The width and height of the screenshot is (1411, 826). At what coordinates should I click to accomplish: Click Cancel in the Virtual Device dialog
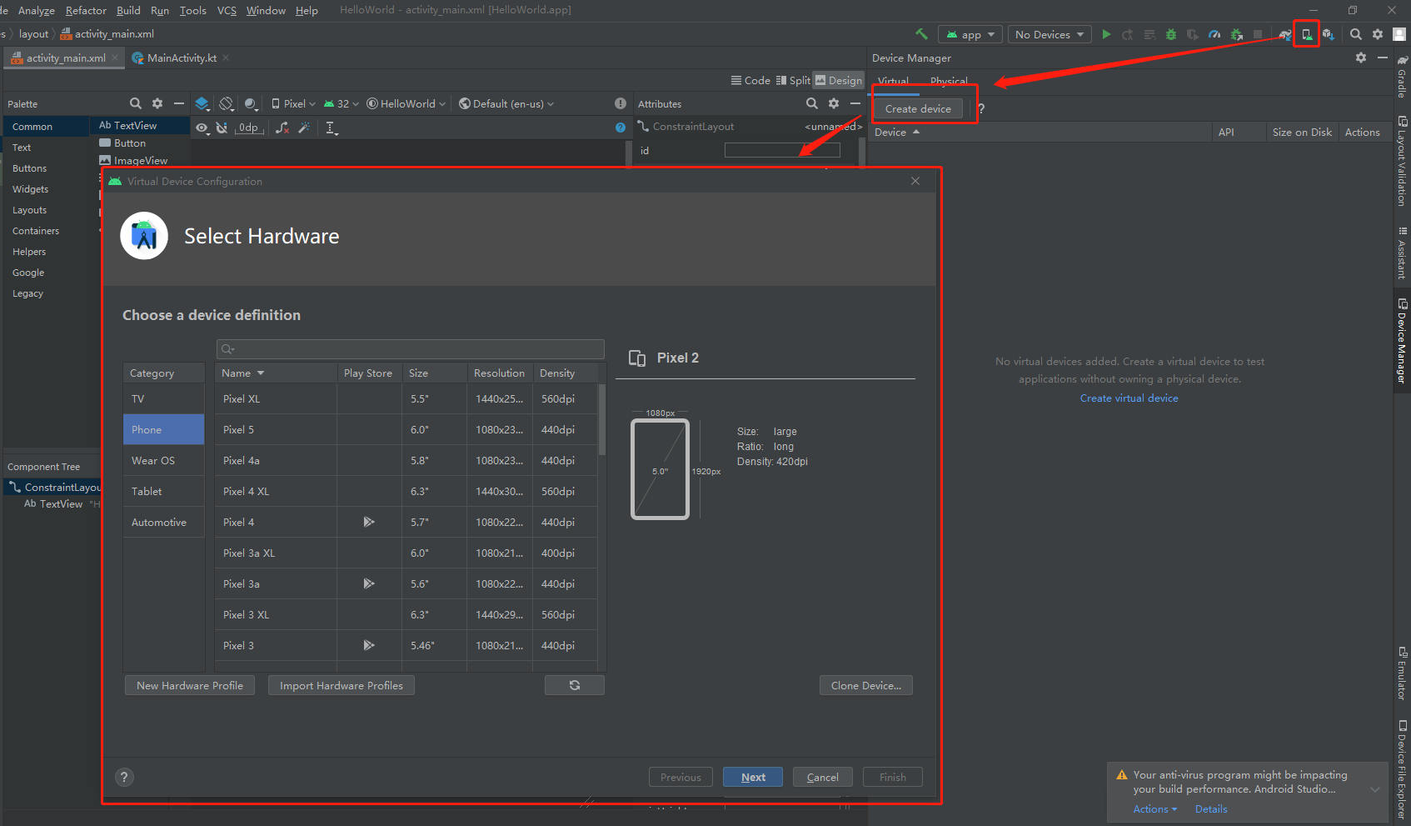[x=823, y=777]
